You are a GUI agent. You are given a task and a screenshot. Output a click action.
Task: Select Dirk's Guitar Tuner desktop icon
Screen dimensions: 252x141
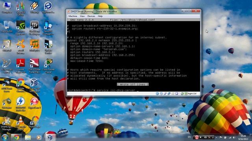34,66
